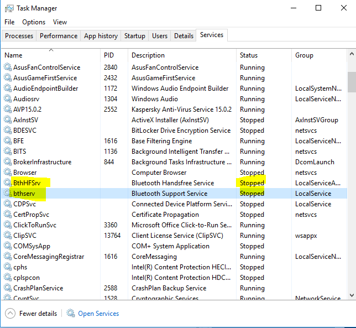Click the gear icon beside AsusGameFirstService
This screenshot has width=356, height=328.
(8, 77)
